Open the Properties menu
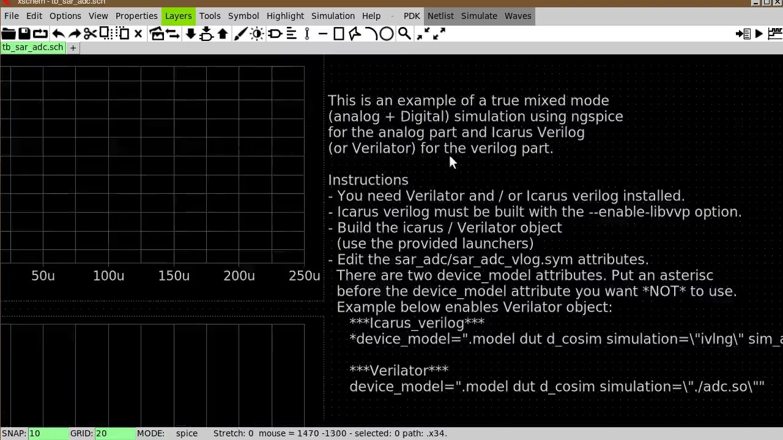 pos(136,15)
